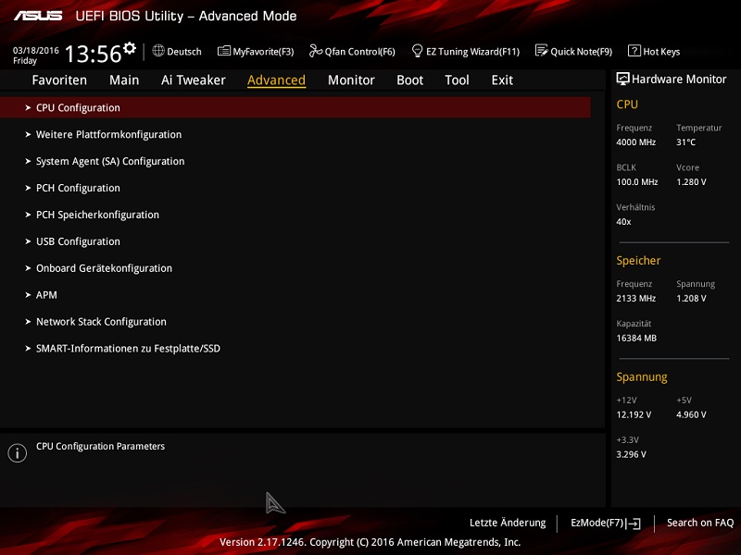Open PCH Speicherkonfiguration entry
The width and height of the screenshot is (741, 555).
click(x=97, y=215)
